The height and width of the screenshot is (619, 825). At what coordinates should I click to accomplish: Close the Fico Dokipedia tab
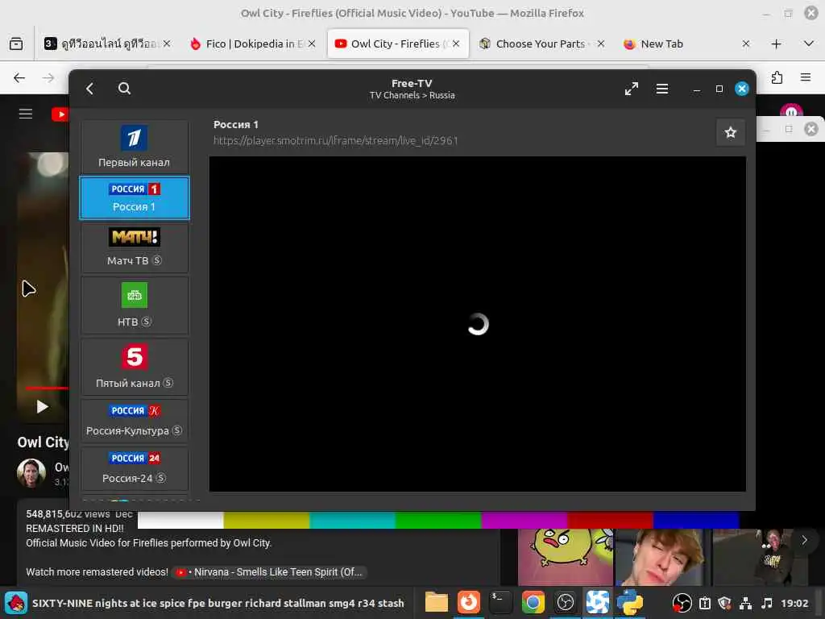click(x=312, y=44)
